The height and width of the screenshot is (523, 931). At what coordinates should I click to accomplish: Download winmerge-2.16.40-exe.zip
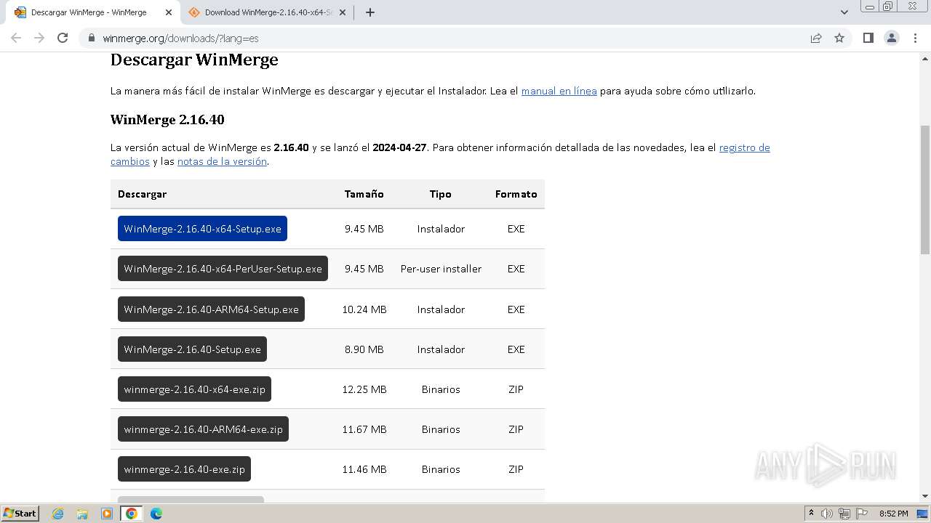coord(184,469)
